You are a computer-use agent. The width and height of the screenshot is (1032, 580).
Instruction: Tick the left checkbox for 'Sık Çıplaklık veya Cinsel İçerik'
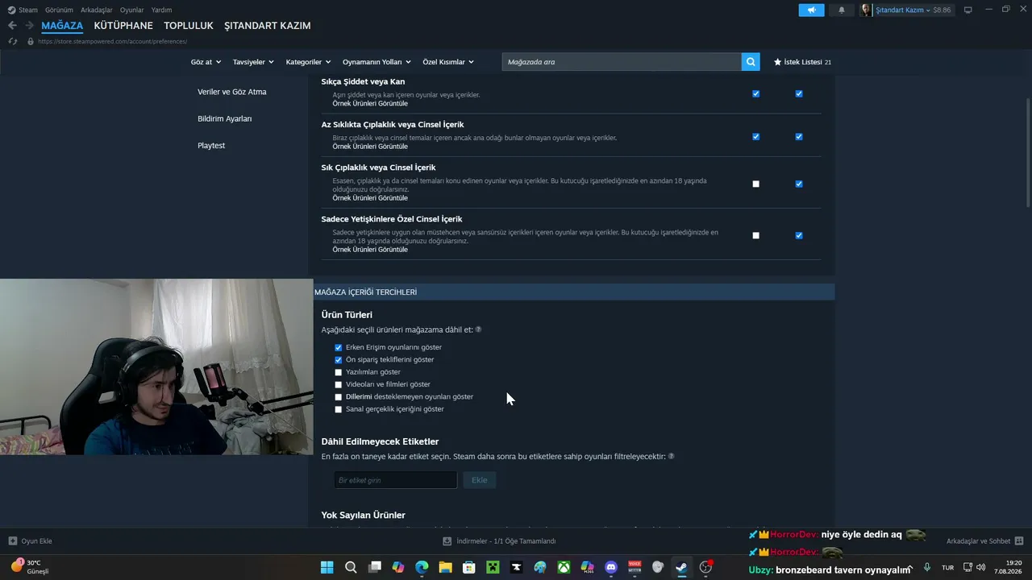(755, 184)
